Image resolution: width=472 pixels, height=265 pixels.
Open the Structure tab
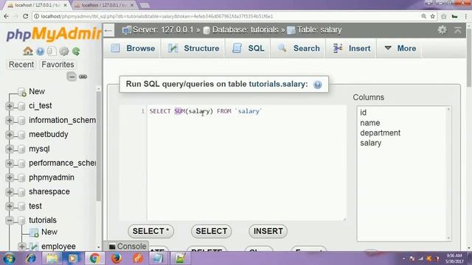point(193,48)
